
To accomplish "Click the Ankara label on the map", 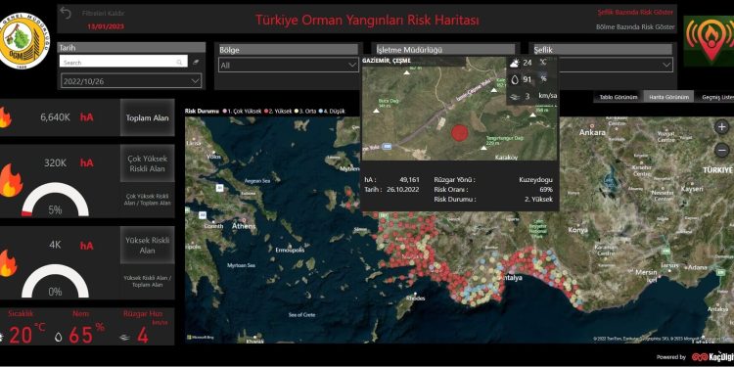I will pos(592,133).
